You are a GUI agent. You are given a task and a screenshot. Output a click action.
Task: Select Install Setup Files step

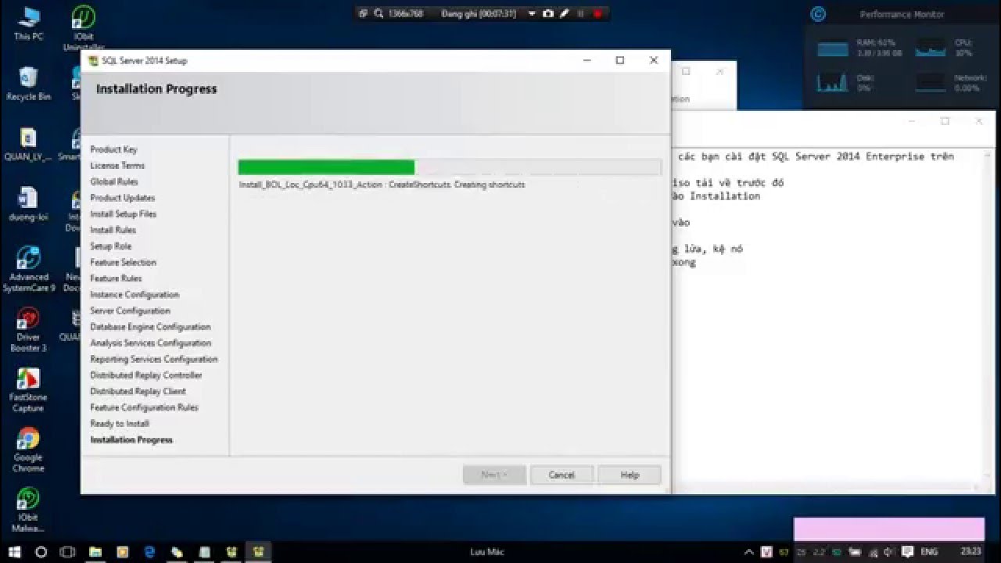point(124,214)
